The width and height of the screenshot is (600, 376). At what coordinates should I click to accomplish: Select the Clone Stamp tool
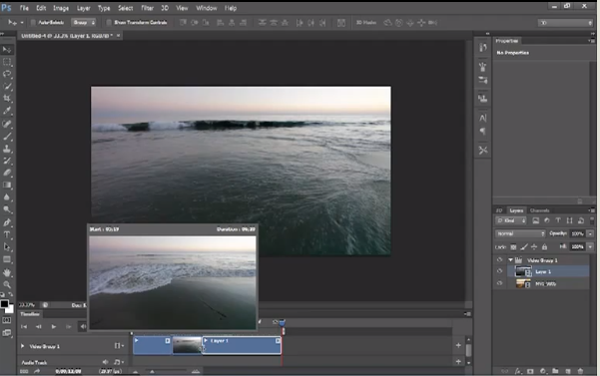tap(7, 149)
